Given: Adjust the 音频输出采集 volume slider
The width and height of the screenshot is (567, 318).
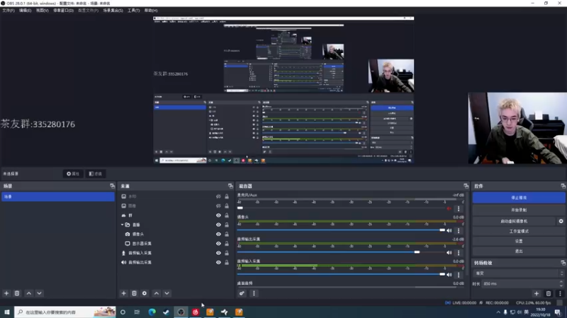Looking at the screenshot, I should click(x=417, y=252).
